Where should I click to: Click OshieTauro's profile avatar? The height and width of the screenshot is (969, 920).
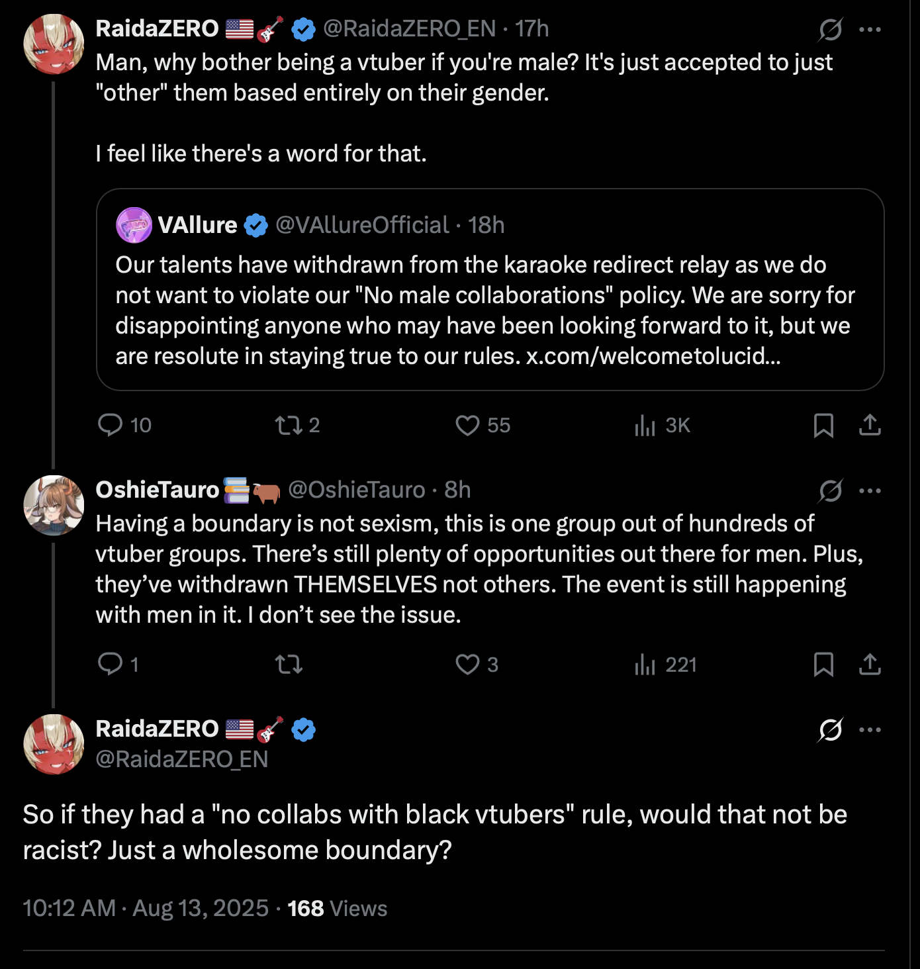pyautogui.click(x=54, y=505)
